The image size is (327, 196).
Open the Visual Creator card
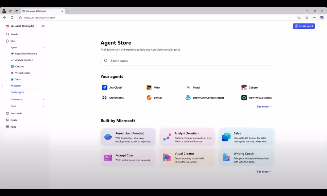187,157
